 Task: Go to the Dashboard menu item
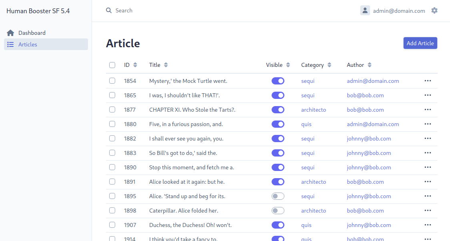(46, 33)
